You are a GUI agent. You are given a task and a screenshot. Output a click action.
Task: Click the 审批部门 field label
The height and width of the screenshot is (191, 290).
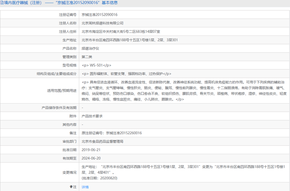pyautogui.click(x=70, y=141)
